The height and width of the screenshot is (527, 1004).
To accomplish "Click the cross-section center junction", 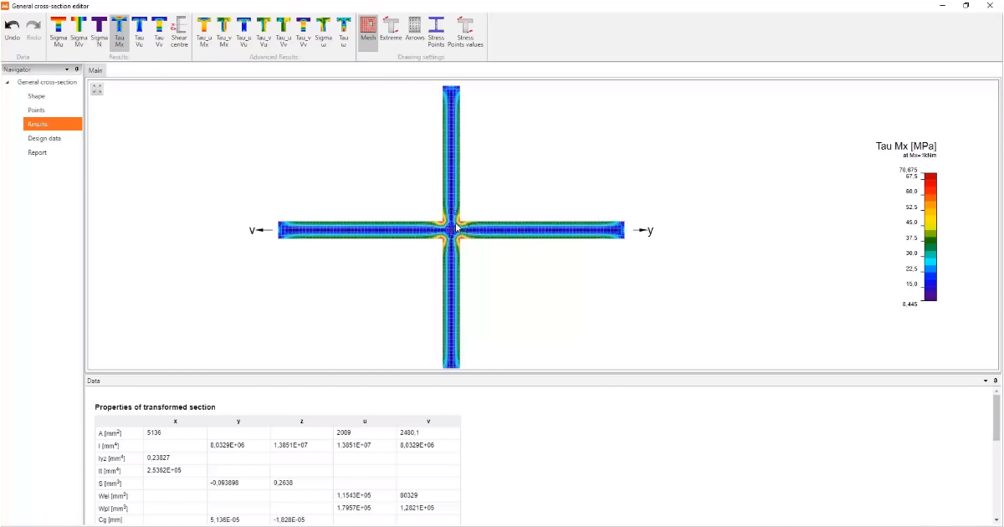I will click(451, 230).
